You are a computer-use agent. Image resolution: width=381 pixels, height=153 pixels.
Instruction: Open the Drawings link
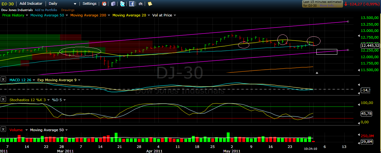(x=68, y=10)
